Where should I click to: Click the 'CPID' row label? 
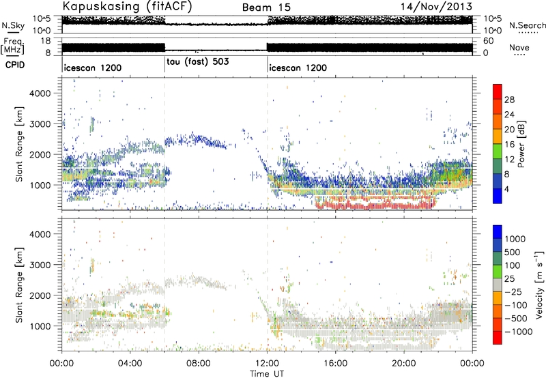(15, 65)
